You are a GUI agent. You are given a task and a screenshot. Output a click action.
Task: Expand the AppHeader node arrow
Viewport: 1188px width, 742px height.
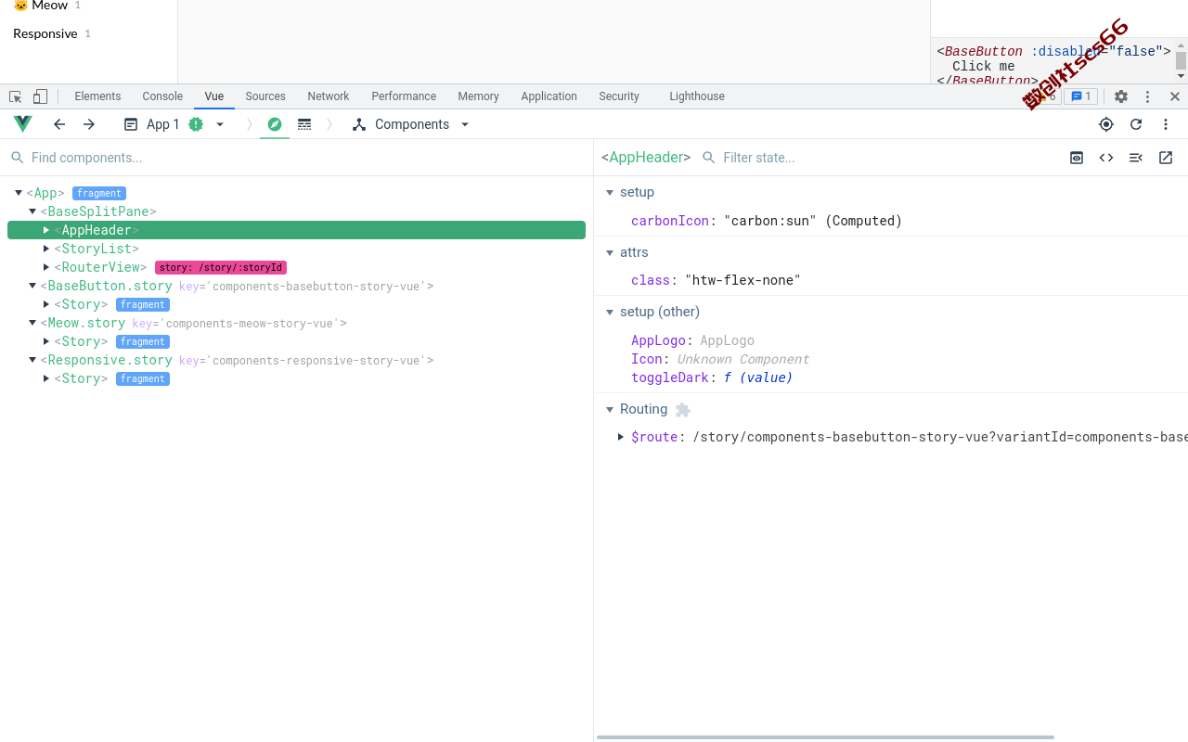tap(46, 230)
